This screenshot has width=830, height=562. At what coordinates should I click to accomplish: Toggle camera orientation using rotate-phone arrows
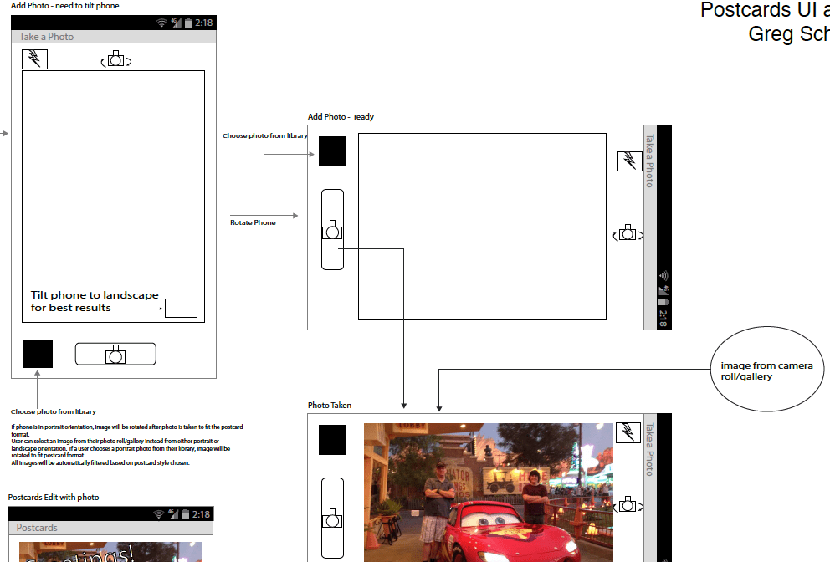click(x=251, y=222)
